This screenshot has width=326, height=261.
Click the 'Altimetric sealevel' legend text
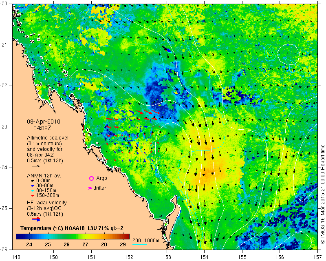pyautogui.click(x=48, y=138)
